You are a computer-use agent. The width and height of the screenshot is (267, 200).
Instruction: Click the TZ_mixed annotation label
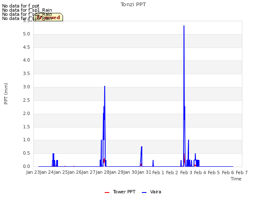click(48, 17)
